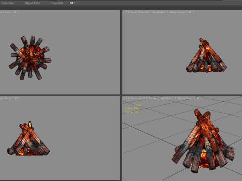
Task: Click the yellow Polys count statistic
Action: (132, 108)
